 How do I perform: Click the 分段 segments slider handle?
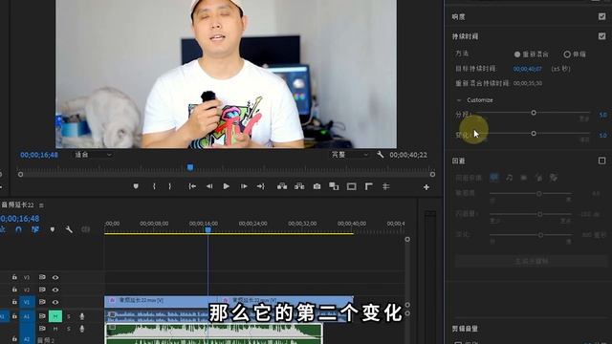pyautogui.click(x=534, y=113)
